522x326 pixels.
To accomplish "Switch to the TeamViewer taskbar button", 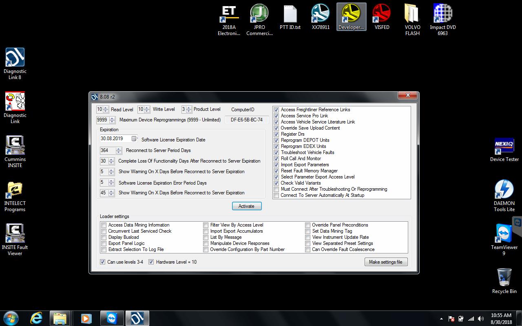I will tap(111, 318).
